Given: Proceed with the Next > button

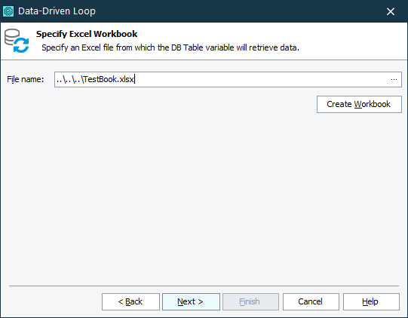Looking at the screenshot, I should coord(191,301).
